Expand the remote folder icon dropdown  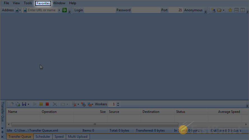(224, 10)
